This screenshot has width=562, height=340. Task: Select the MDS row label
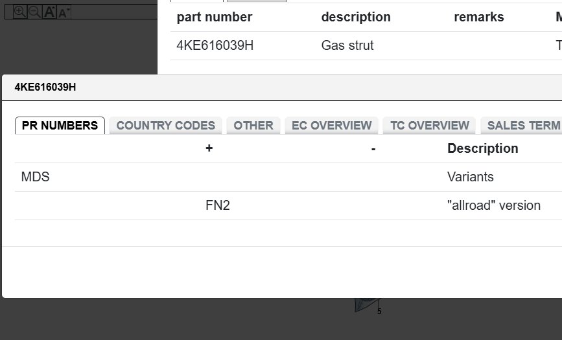tap(36, 177)
